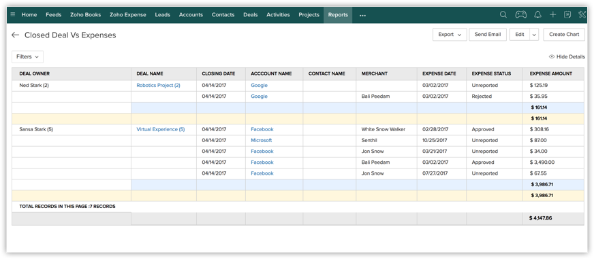This screenshot has width=594, height=259.
Task: Open the Virtual Experience (5) link
Action: [x=161, y=129]
